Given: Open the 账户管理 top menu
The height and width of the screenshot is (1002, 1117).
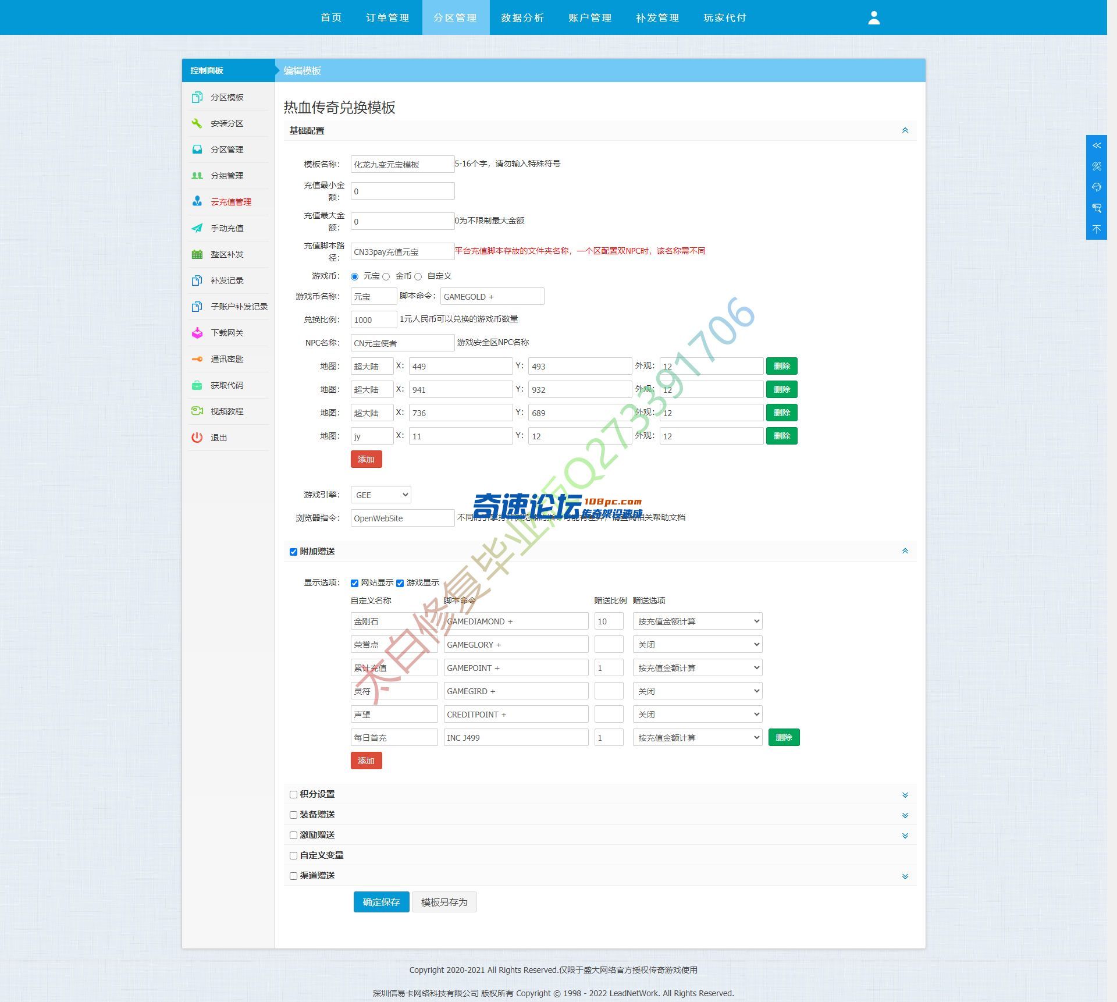Looking at the screenshot, I should [x=590, y=17].
